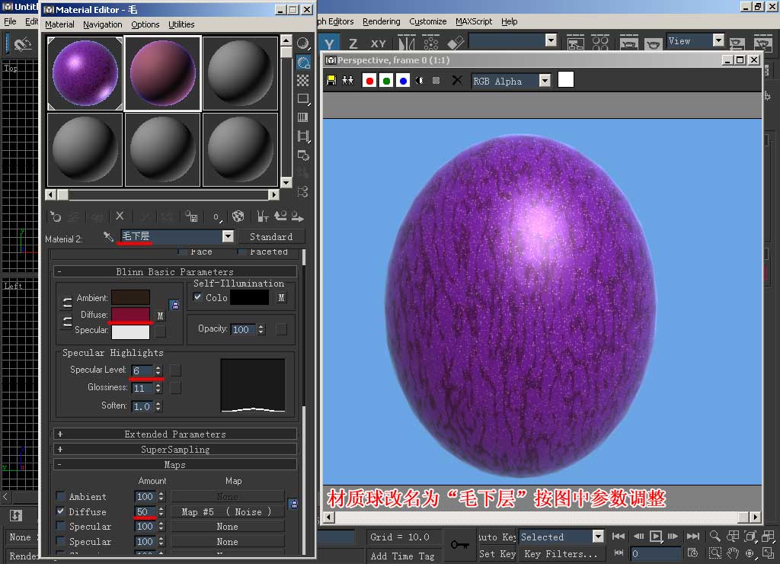
Task: Collapse the Maps rollout
Action: pyautogui.click(x=175, y=465)
